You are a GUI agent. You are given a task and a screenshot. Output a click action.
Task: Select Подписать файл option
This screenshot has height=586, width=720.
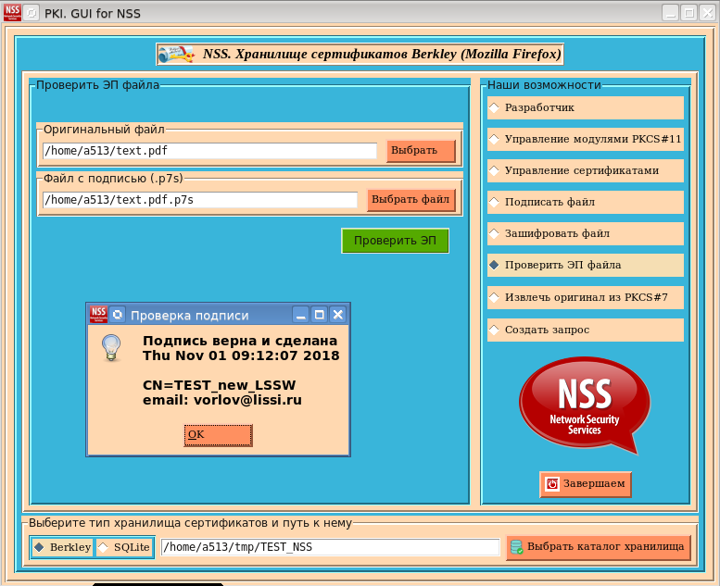click(x=586, y=202)
